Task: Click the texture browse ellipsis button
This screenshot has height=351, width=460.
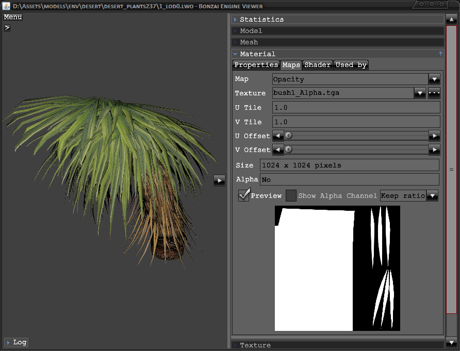Action: [x=434, y=93]
